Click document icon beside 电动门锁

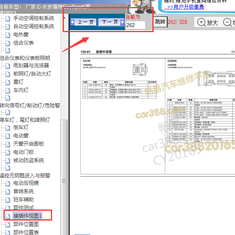coord(8,153)
